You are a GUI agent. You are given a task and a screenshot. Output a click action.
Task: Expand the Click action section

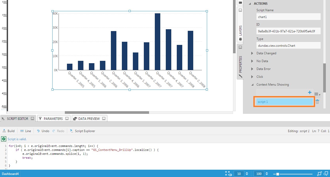pyautogui.click(x=252, y=77)
